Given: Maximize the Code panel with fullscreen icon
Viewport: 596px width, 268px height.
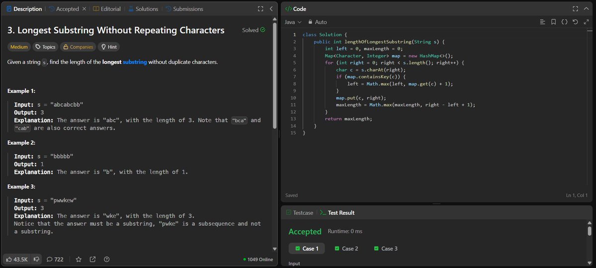Looking at the screenshot, I should tap(575, 9).
